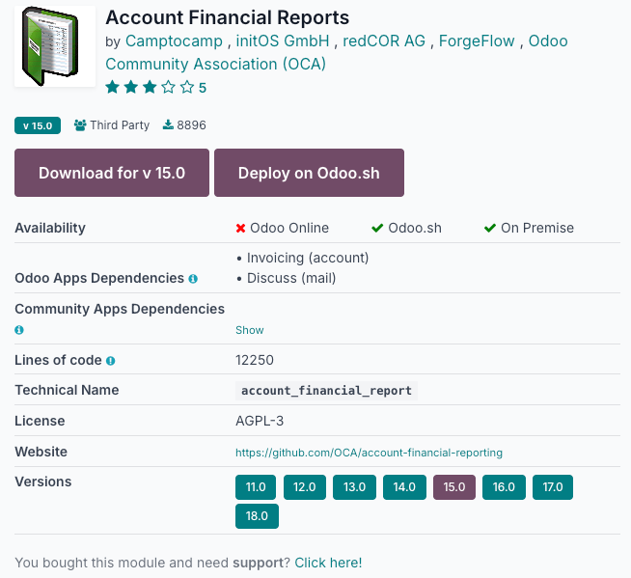
Task: Click info icon beside Lines of code
Action: (x=110, y=361)
